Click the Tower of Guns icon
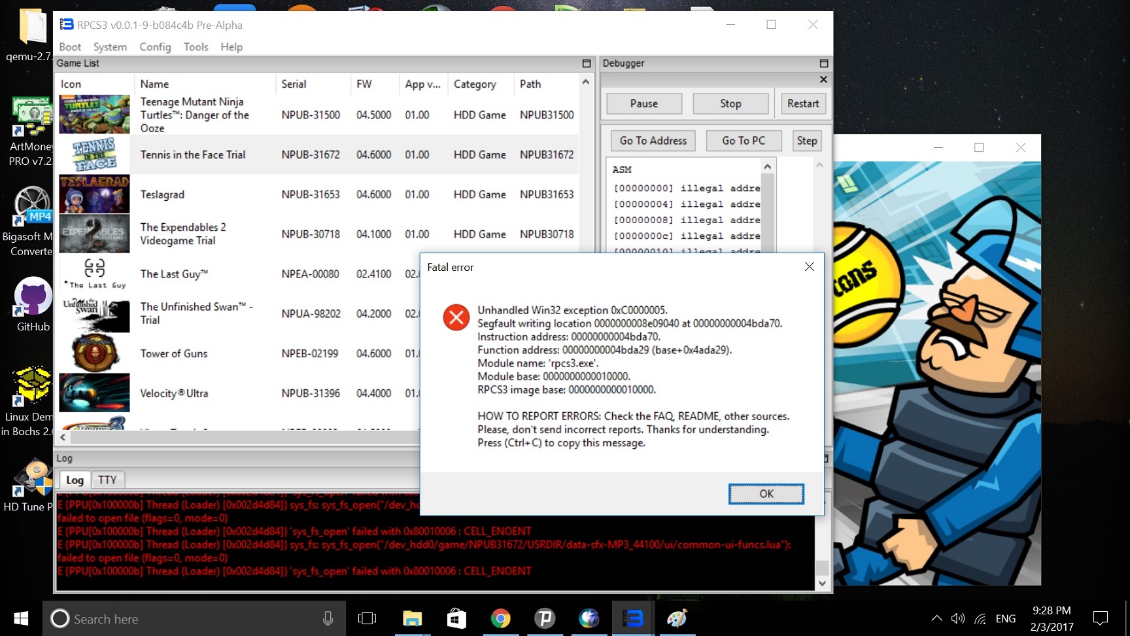Image resolution: width=1130 pixels, height=636 pixels. pyautogui.click(x=94, y=353)
